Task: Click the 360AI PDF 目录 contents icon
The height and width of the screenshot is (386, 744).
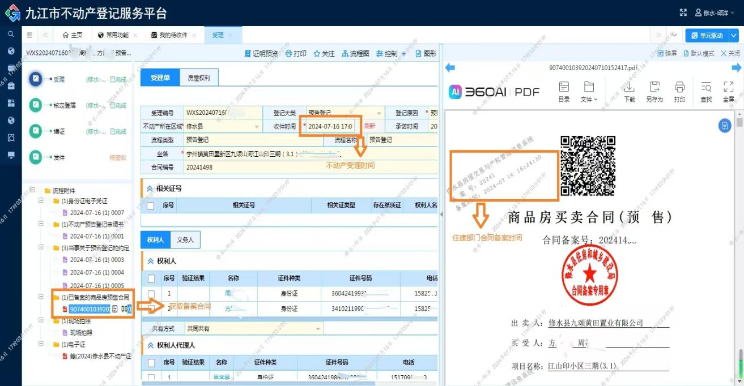Action: [x=564, y=92]
